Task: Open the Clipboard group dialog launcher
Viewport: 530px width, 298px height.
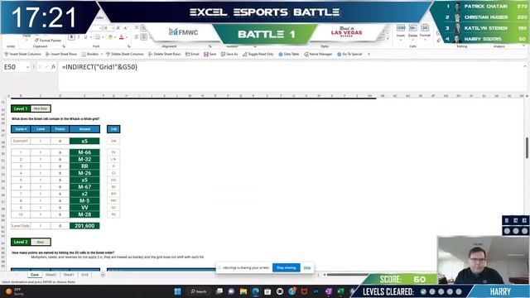Action: [x=64, y=46]
